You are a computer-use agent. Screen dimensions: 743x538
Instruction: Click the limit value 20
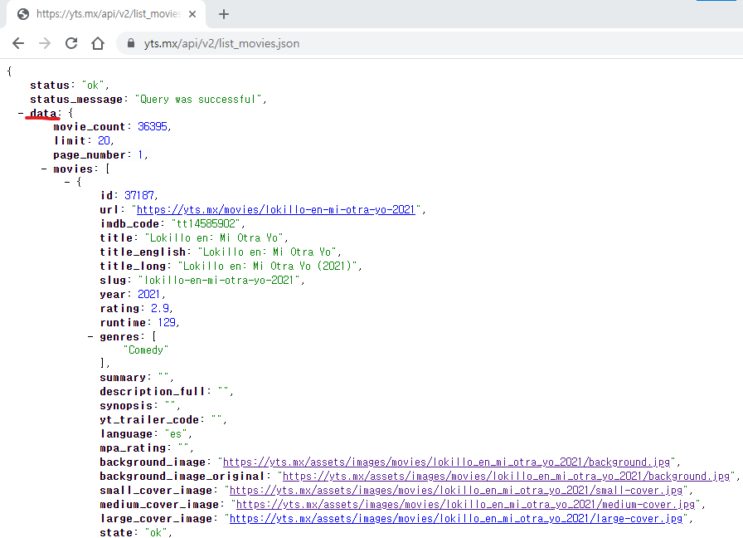click(104, 141)
